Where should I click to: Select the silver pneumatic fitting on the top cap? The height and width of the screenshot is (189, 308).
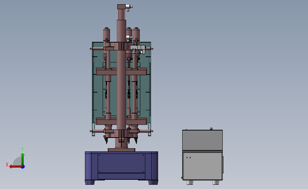pos(129,7)
